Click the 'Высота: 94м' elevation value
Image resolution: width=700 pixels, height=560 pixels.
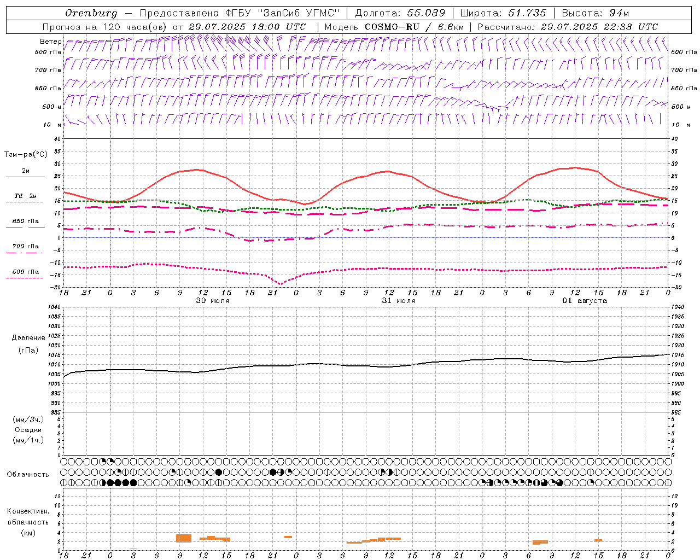click(596, 13)
